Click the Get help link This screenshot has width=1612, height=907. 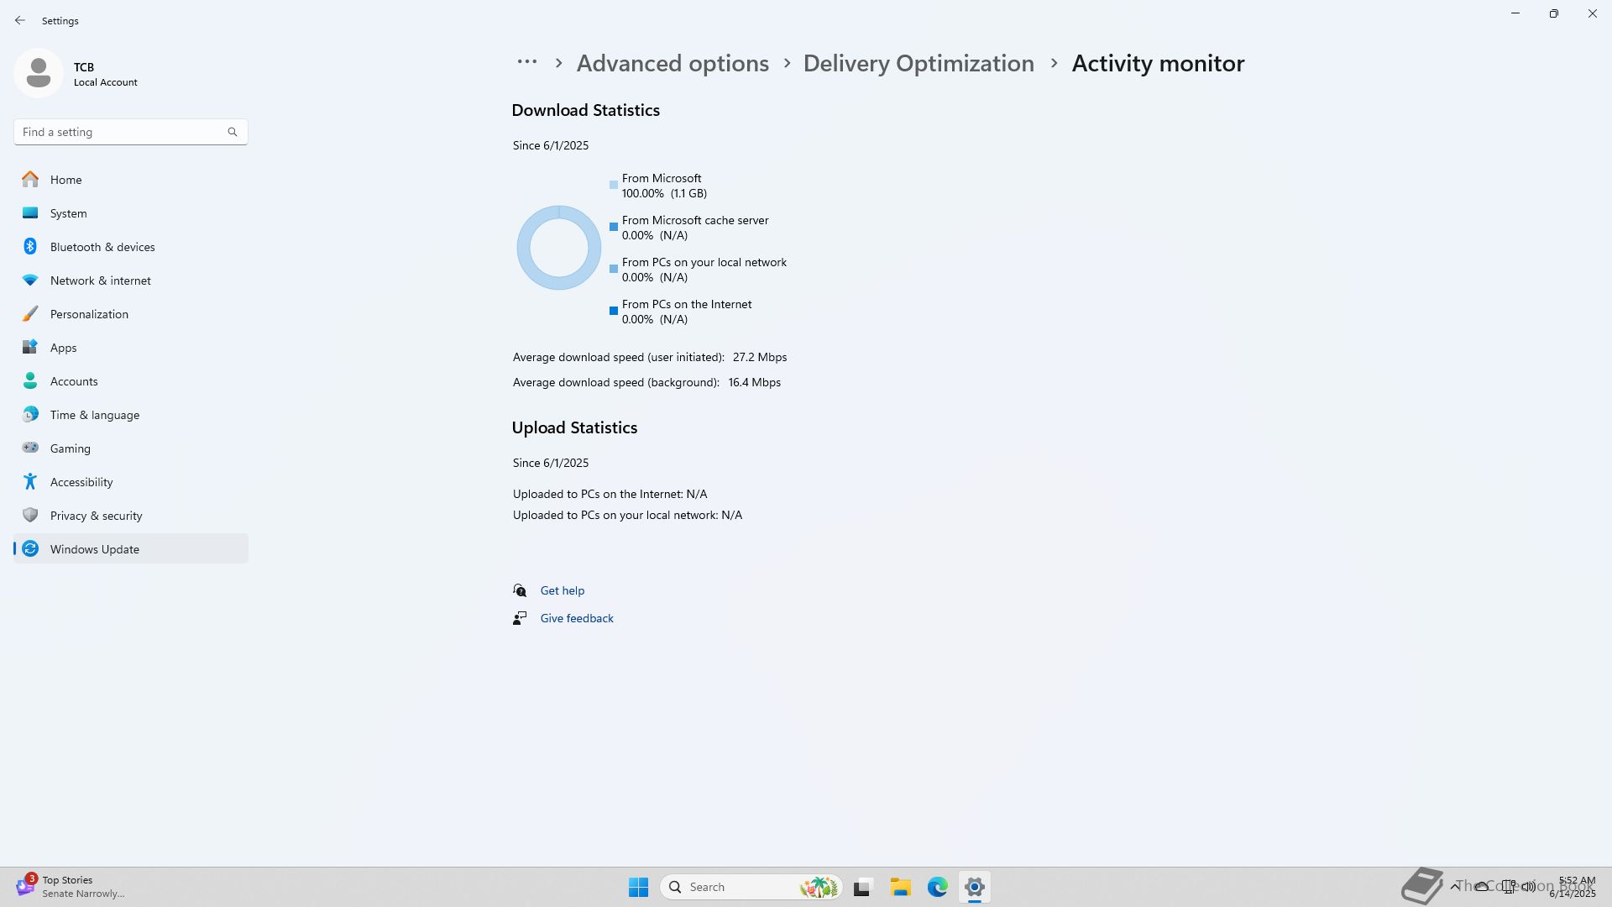pyautogui.click(x=562, y=590)
